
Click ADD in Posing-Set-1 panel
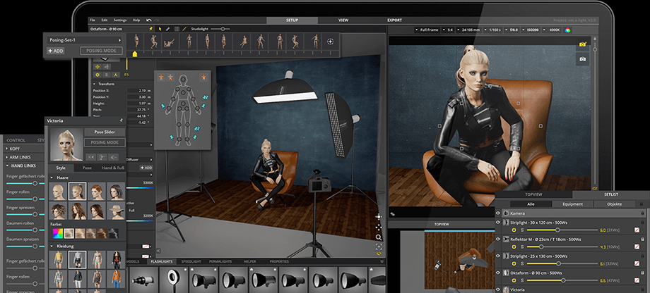click(x=56, y=51)
